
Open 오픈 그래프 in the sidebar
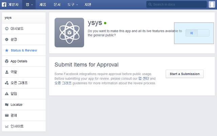[24, 83]
